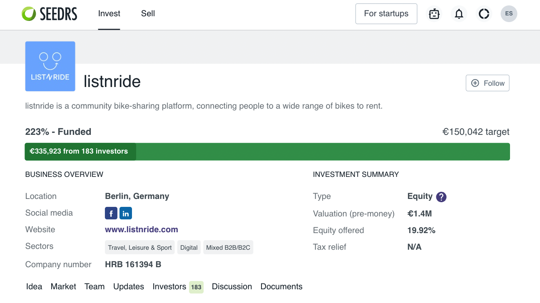Switch to the Idea tab

pyautogui.click(x=34, y=287)
